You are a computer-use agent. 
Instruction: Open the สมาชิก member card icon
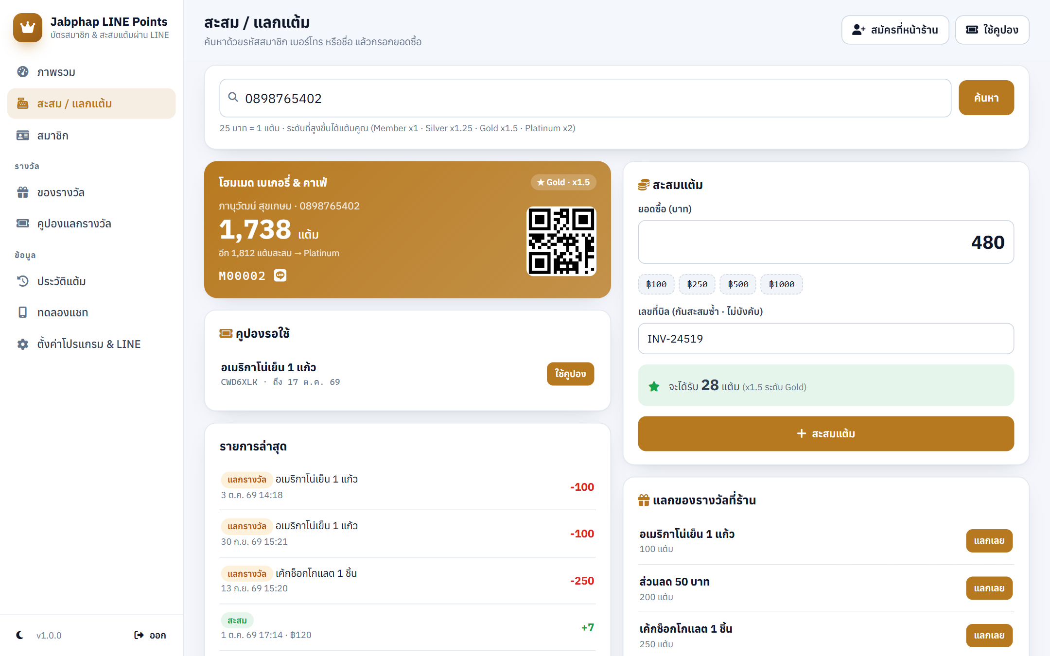(23, 136)
